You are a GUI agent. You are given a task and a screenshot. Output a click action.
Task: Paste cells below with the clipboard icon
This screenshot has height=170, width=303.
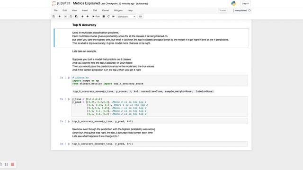(x=76, y=17)
